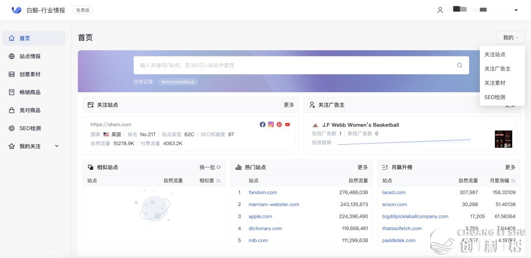Image resolution: width=531 pixels, height=258 pixels.
Task: Open the YouTube icon for shein.com
Action: coord(288,125)
